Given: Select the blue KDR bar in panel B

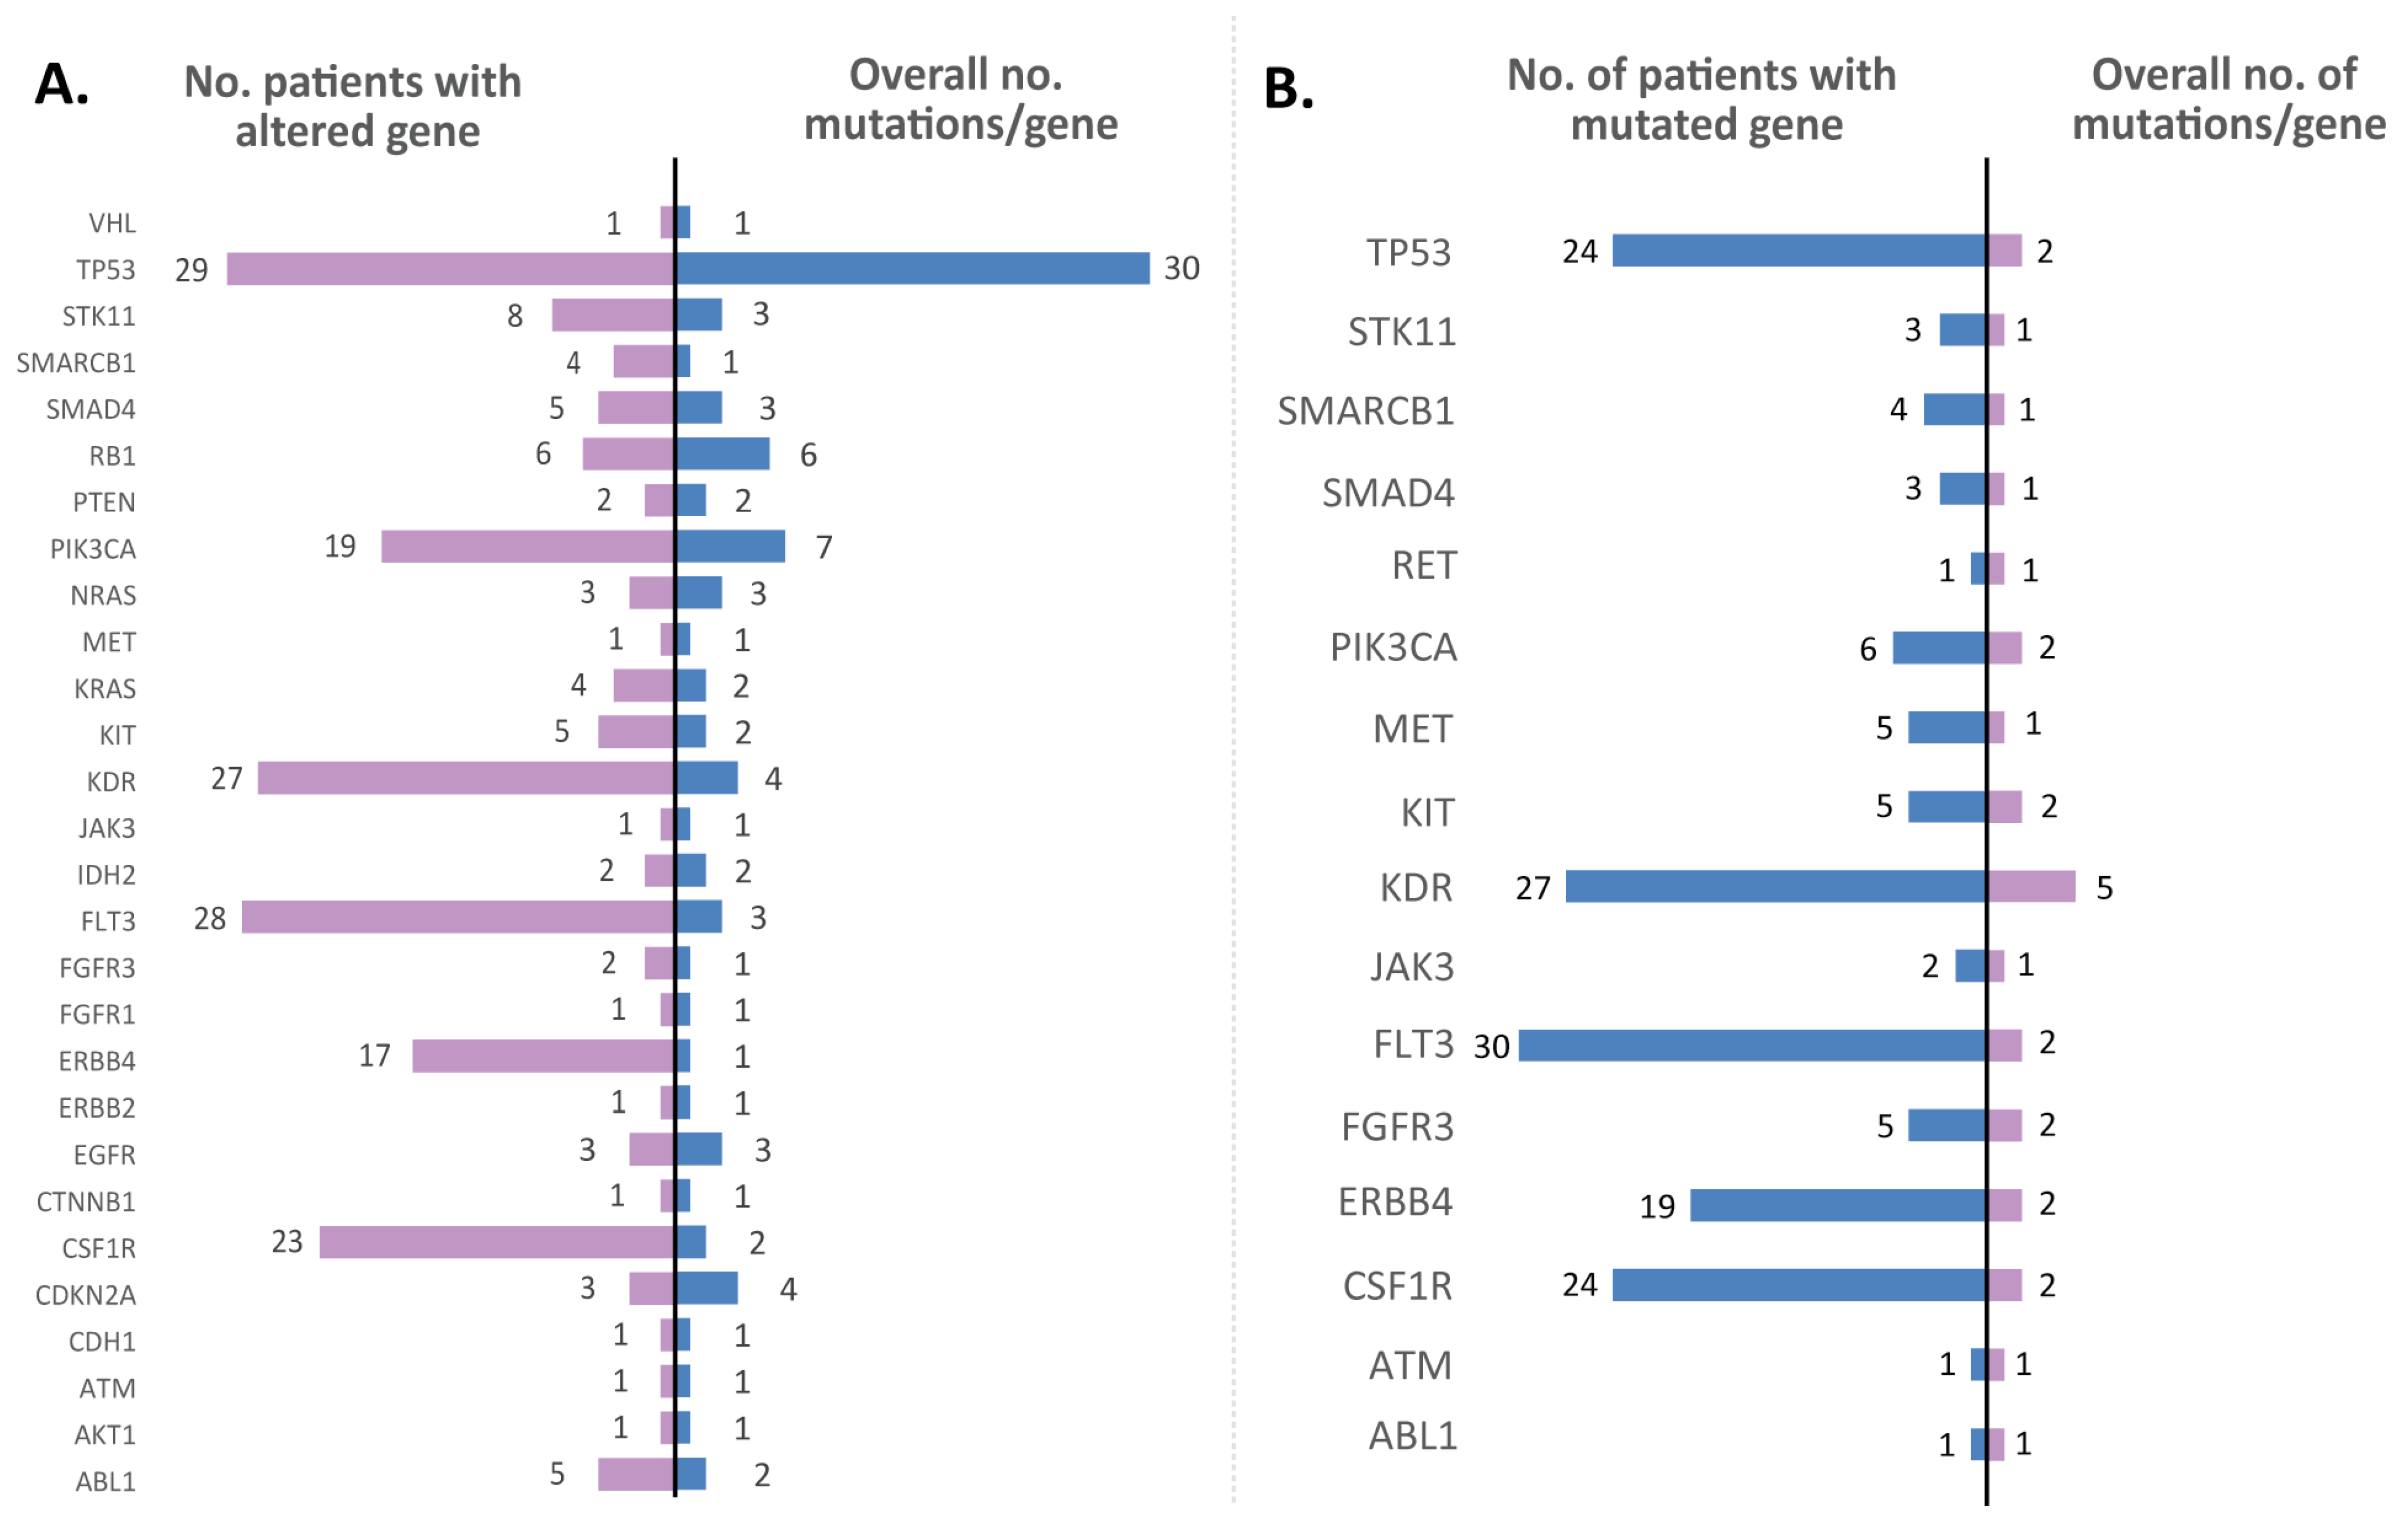Looking at the screenshot, I should tap(1775, 886).
